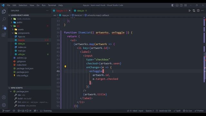Split the editor to the right
This screenshot has height=116, width=206.
198,11
